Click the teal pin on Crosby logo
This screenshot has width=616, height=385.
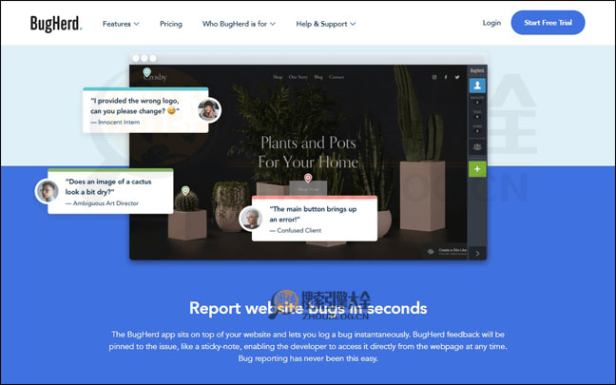(147, 72)
